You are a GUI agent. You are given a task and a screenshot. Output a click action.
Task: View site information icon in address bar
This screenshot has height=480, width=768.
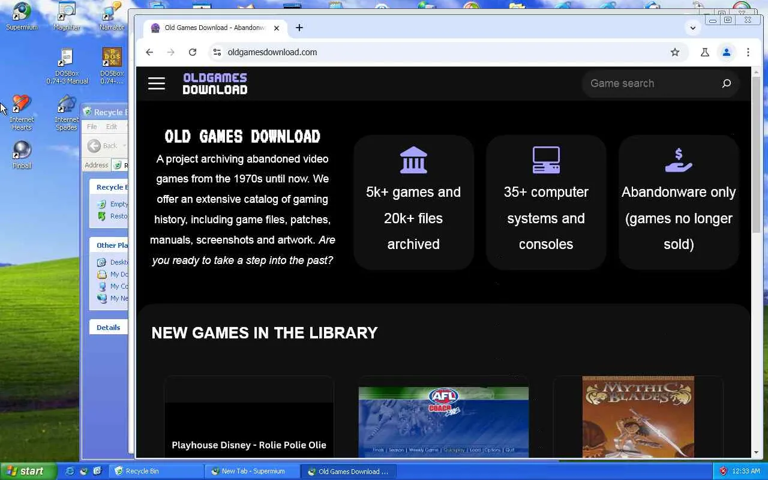click(217, 52)
